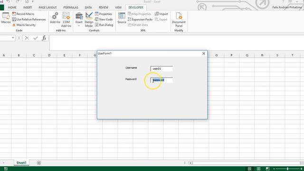Expand the Name Box dropdown
The image size is (304, 171).
click(x=13, y=38)
